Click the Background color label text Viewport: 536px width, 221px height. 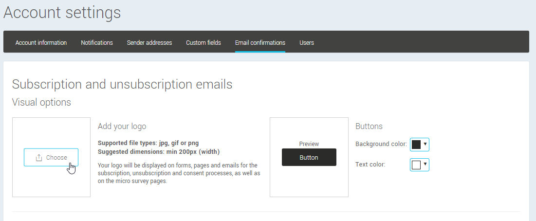pyautogui.click(x=381, y=144)
